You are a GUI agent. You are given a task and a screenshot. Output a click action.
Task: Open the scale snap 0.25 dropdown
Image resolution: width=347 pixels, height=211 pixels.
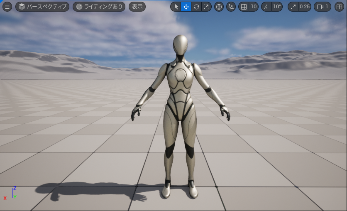pos(305,7)
